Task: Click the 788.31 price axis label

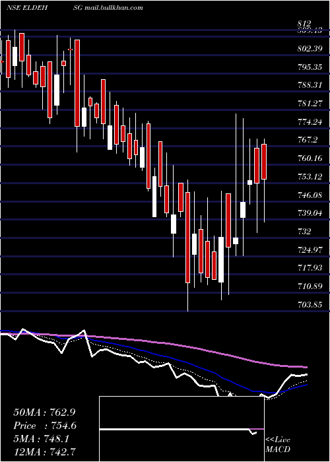Action: pyautogui.click(x=310, y=85)
